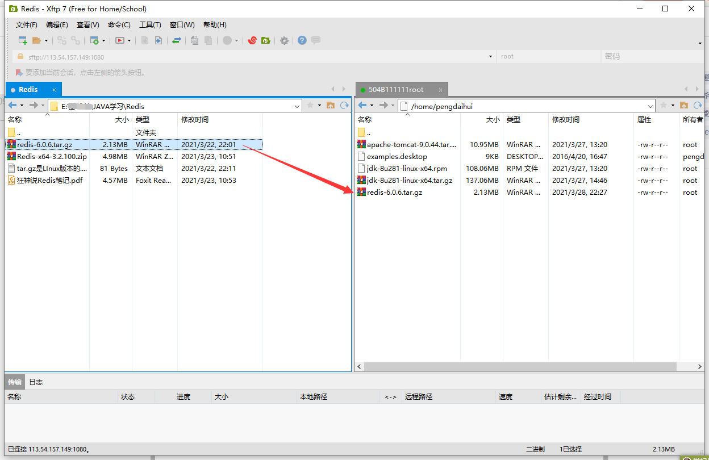Refresh the local pane

[x=344, y=106]
